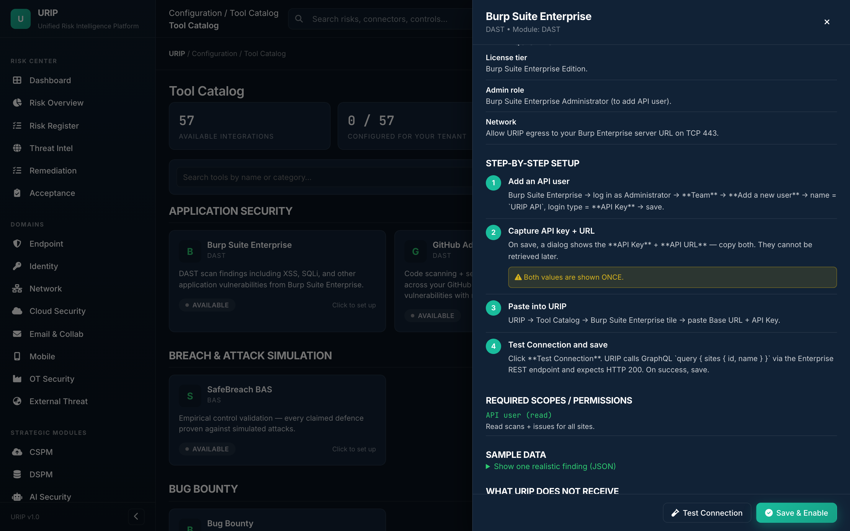This screenshot has width=850, height=531.
Task: Click the Burp Suite Enterprise 'B' tile icon
Action: click(190, 251)
